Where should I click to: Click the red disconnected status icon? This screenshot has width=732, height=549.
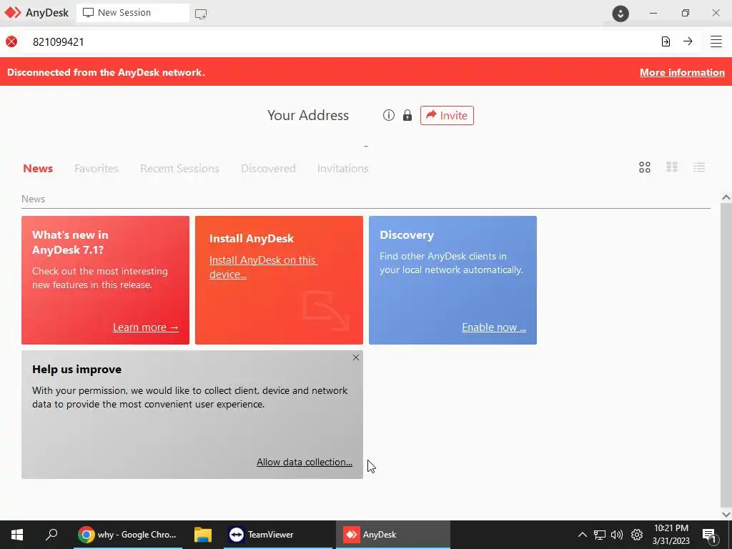coord(11,41)
